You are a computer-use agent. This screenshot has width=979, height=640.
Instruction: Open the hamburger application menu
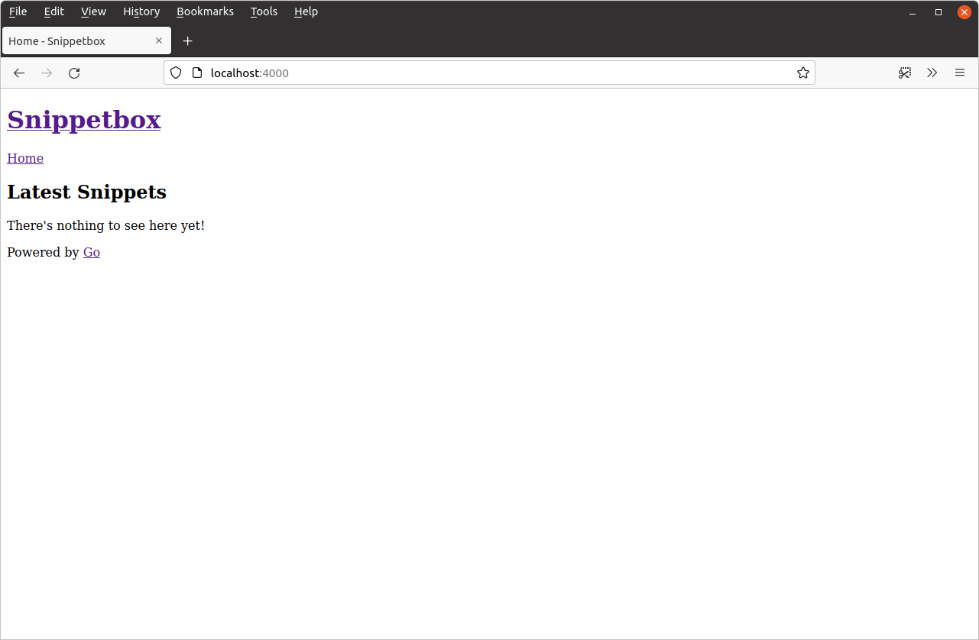click(x=960, y=73)
